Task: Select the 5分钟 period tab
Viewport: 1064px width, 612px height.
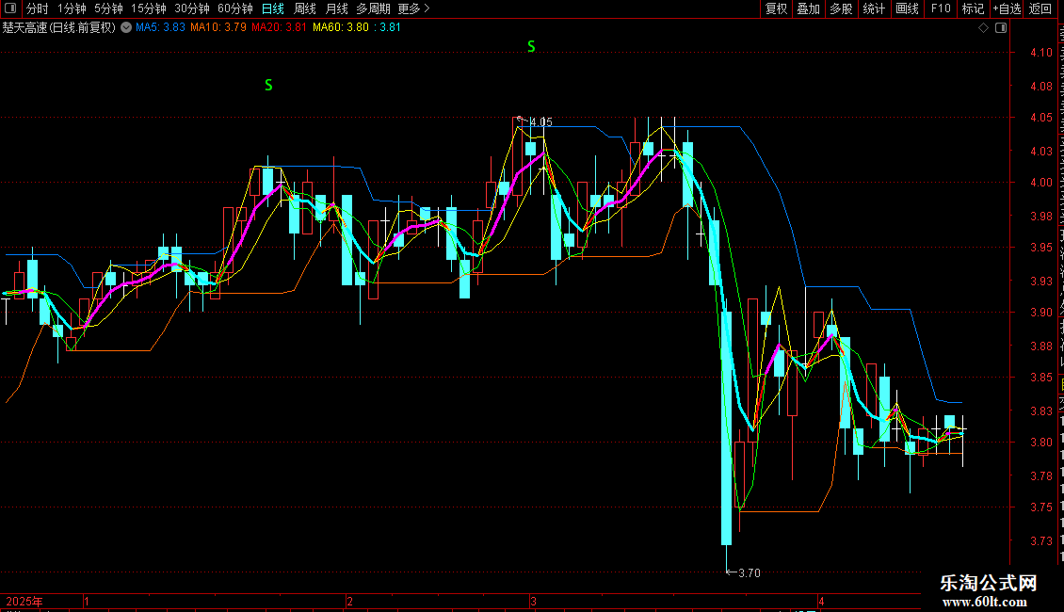Action: [x=108, y=8]
